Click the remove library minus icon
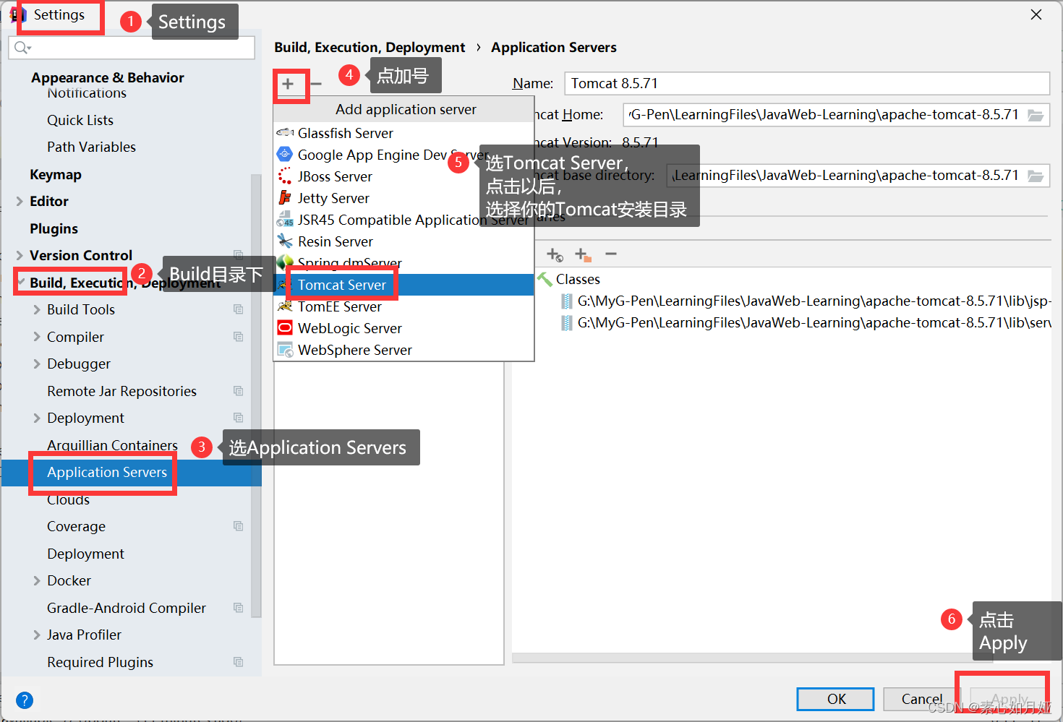 [611, 254]
